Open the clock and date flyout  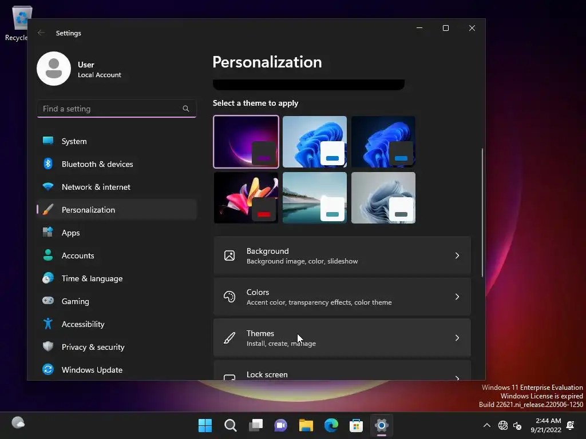pyautogui.click(x=545, y=425)
